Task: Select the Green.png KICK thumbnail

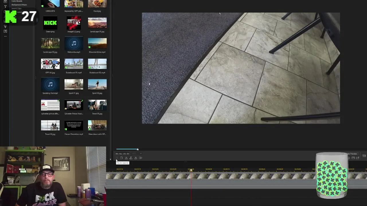Action: click(50, 23)
